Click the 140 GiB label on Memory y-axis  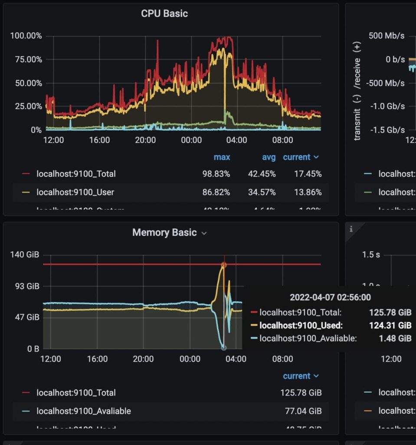click(x=25, y=254)
